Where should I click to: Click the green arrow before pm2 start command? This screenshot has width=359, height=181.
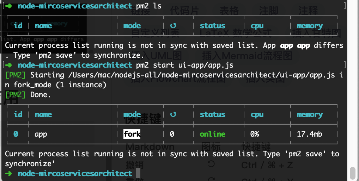point(8,65)
